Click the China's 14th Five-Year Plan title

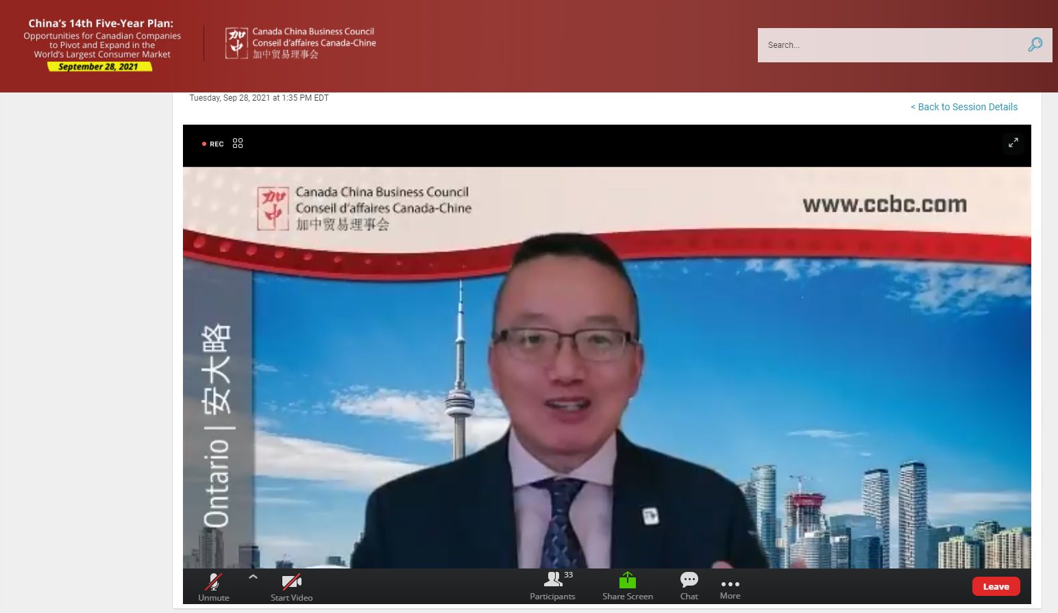[101, 23]
